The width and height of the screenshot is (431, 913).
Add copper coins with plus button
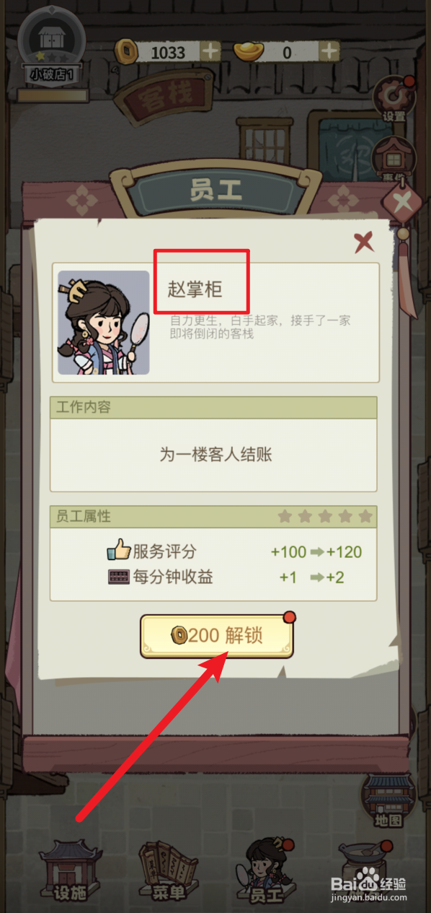pos(210,51)
